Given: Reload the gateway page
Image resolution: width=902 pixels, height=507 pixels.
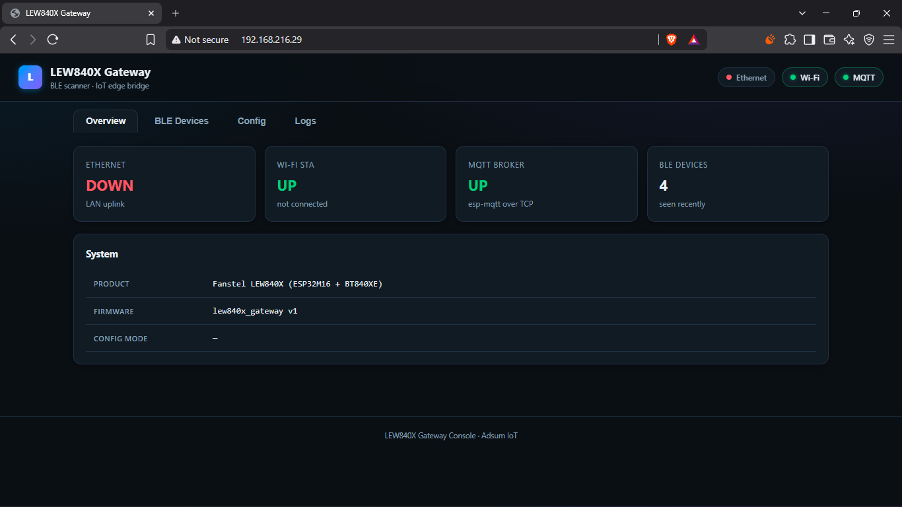Looking at the screenshot, I should click(x=53, y=40).
